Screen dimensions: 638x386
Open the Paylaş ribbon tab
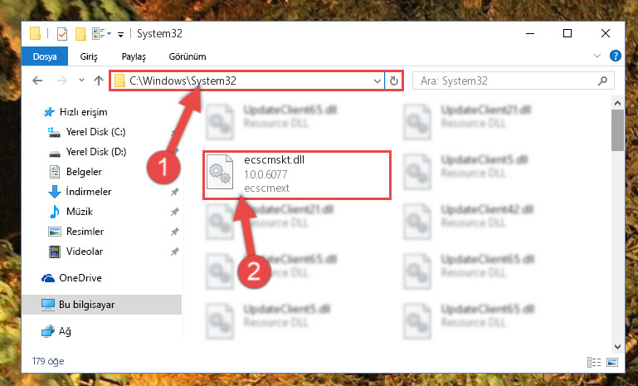[134, 56]
